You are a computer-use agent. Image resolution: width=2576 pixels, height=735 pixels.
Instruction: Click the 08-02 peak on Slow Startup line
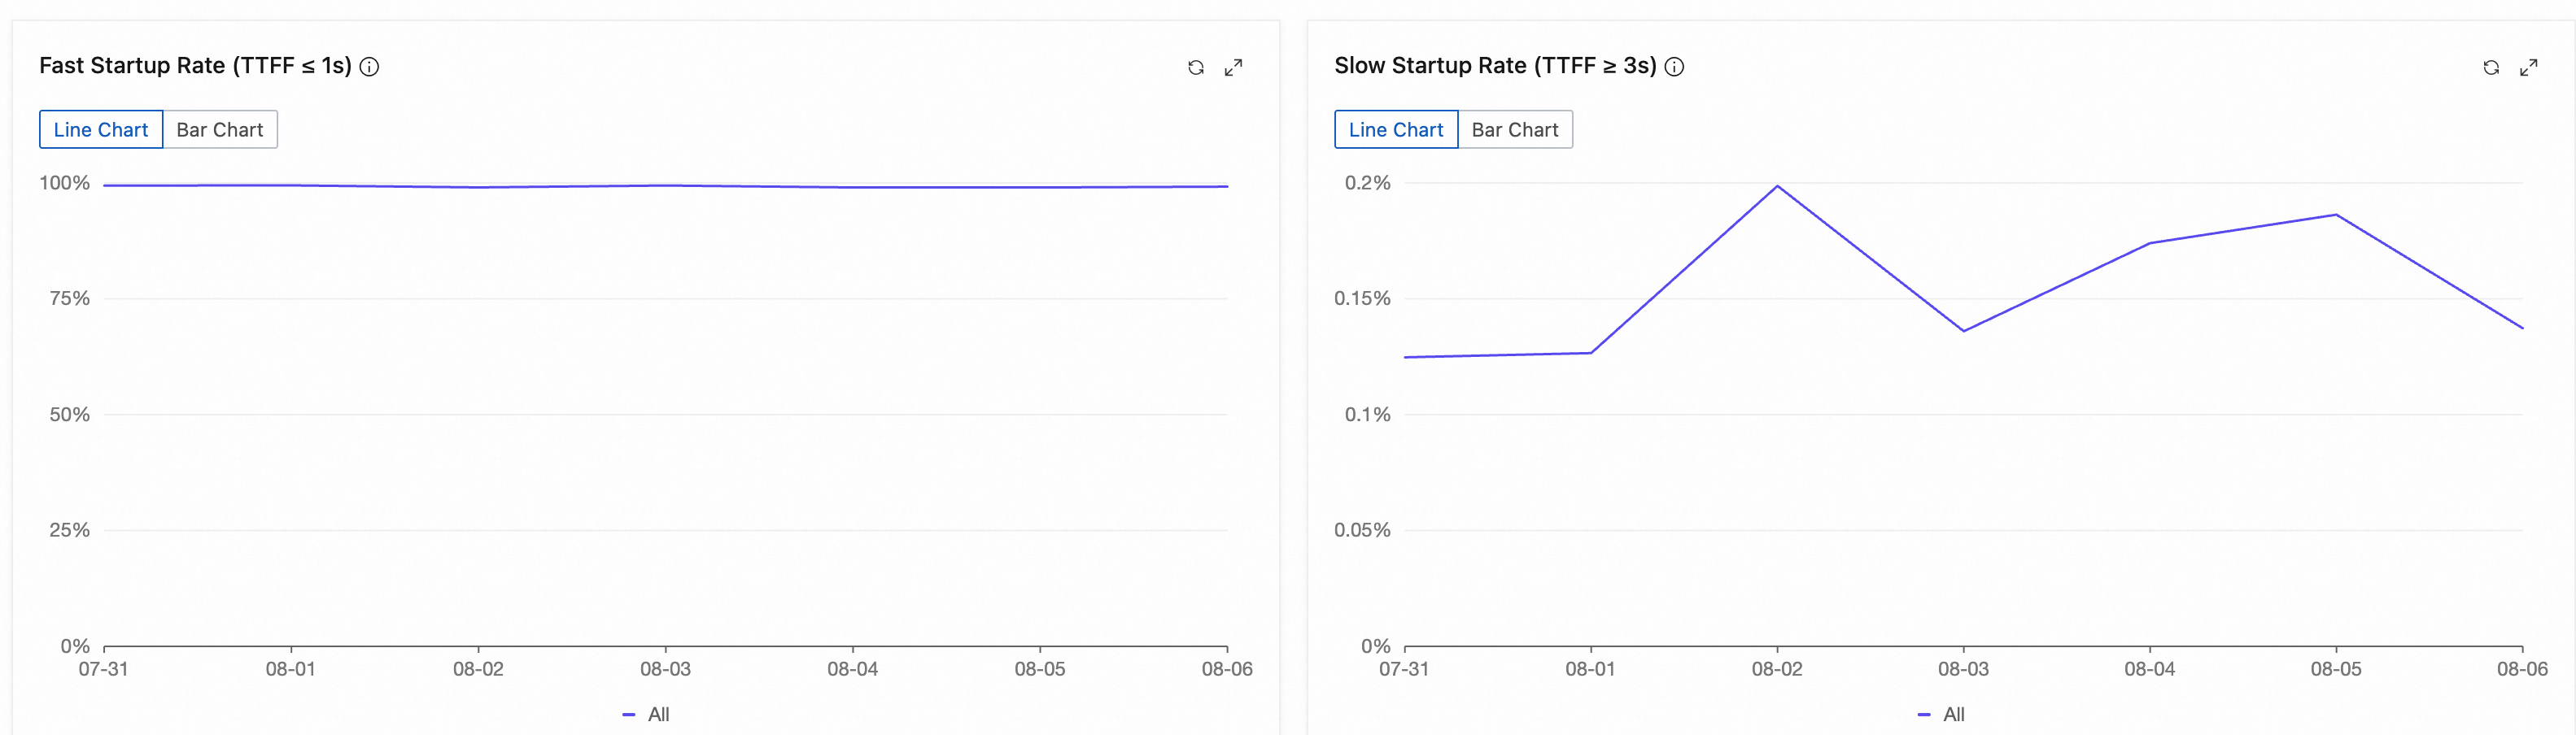click(1777, 187)
